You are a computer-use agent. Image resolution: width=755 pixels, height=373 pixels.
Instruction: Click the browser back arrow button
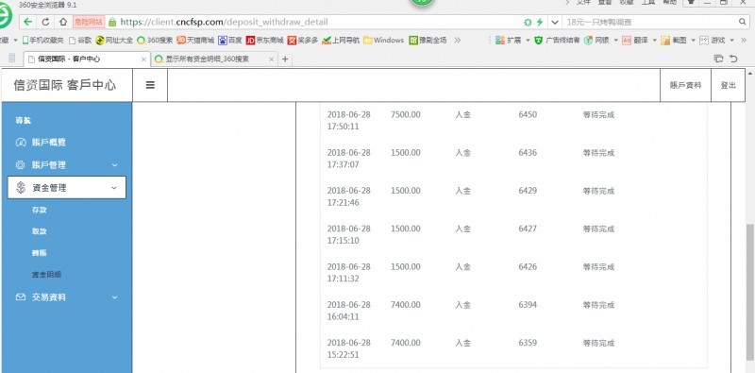pyautogui.click(x=28, y=22)
